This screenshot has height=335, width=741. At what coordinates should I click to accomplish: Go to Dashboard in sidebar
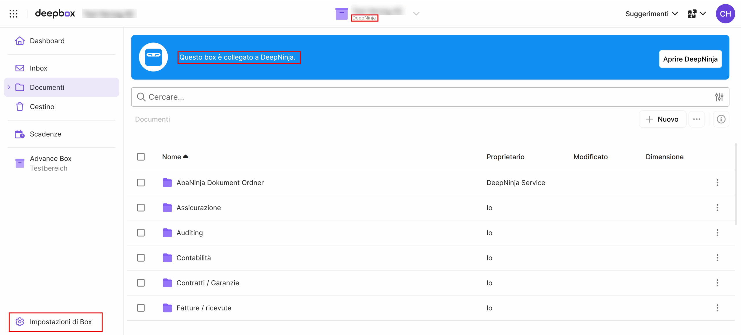click(x=61, y=41)
